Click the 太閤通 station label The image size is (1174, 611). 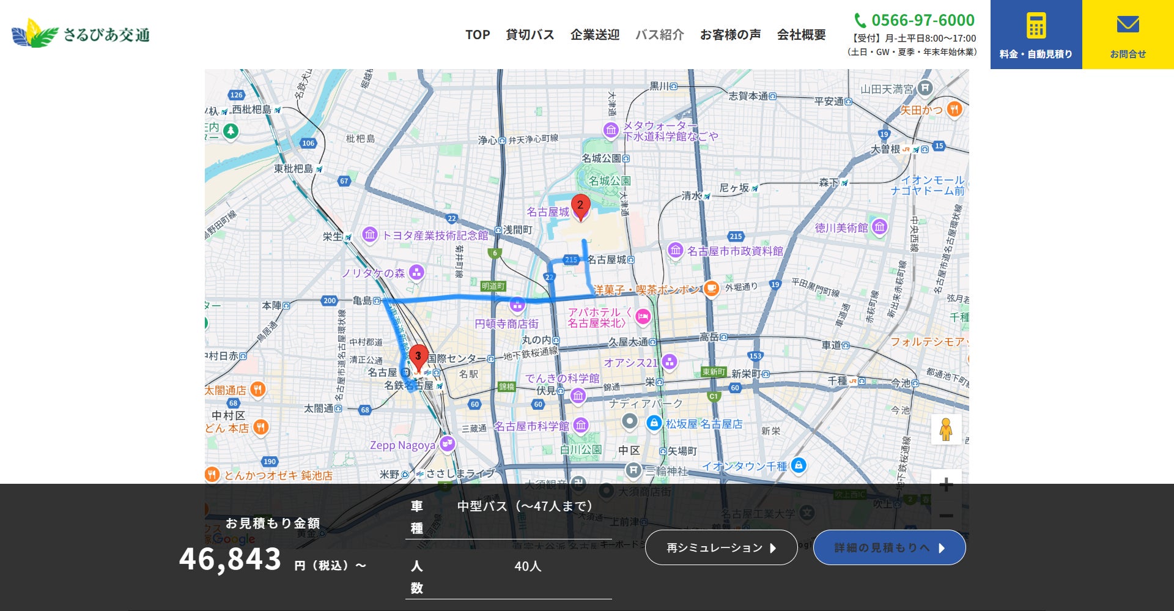tap(319, 408)
